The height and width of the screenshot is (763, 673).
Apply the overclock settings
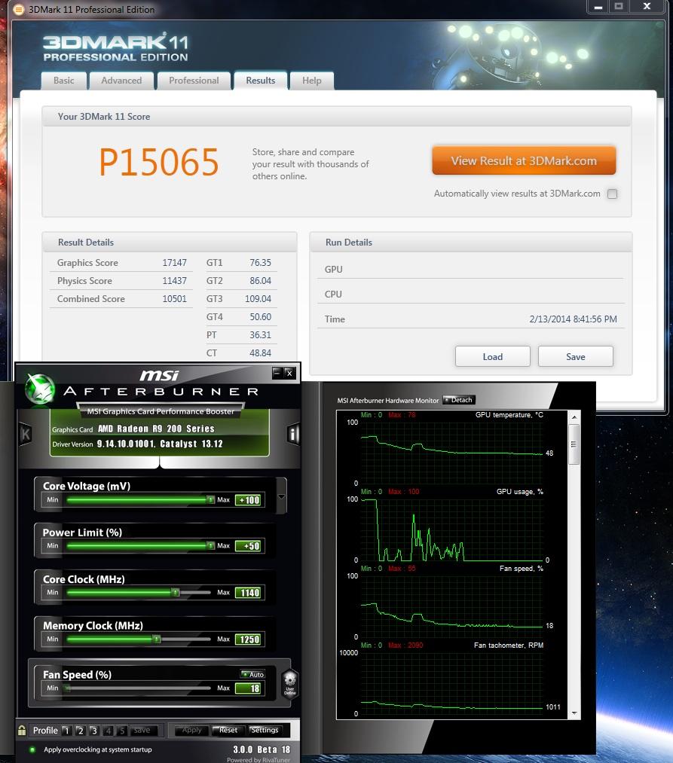191,731
